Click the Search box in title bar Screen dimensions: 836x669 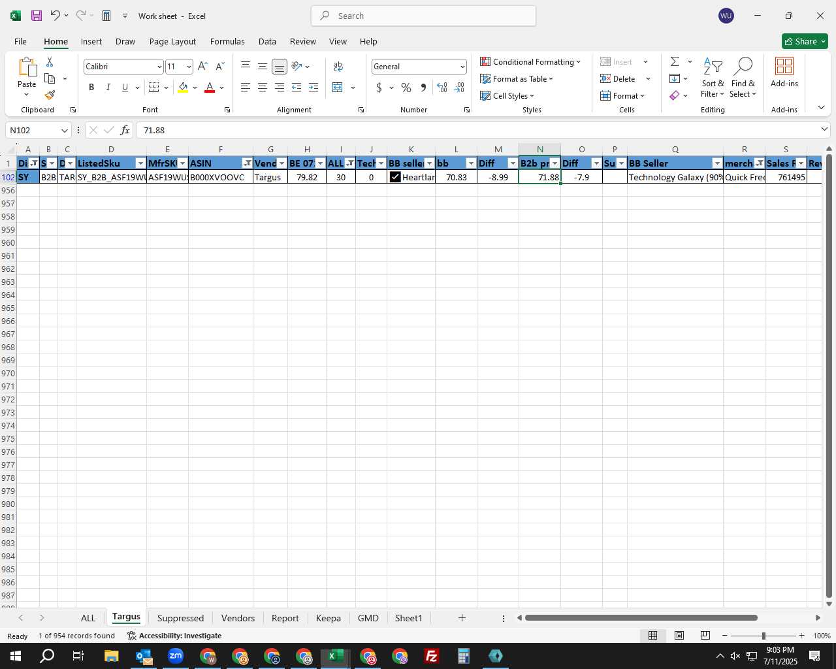(424, 16)
